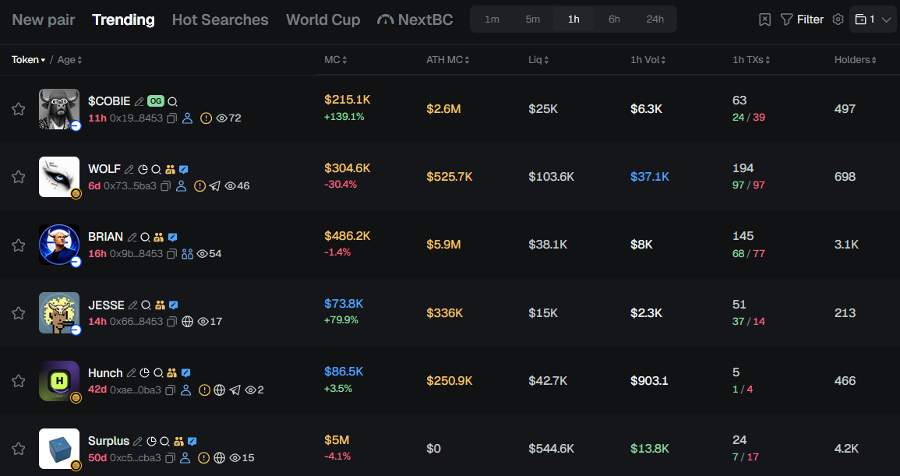Sort by 1h Vol column
Viewport: 900px width, 476px height.
[x=648, y=60]
